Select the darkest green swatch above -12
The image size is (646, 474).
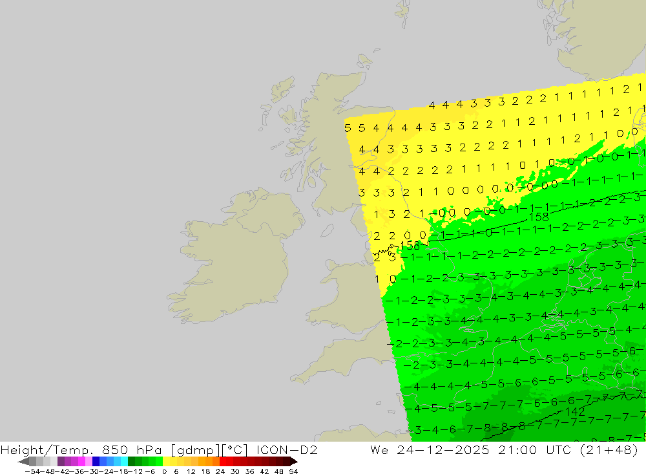131,461
